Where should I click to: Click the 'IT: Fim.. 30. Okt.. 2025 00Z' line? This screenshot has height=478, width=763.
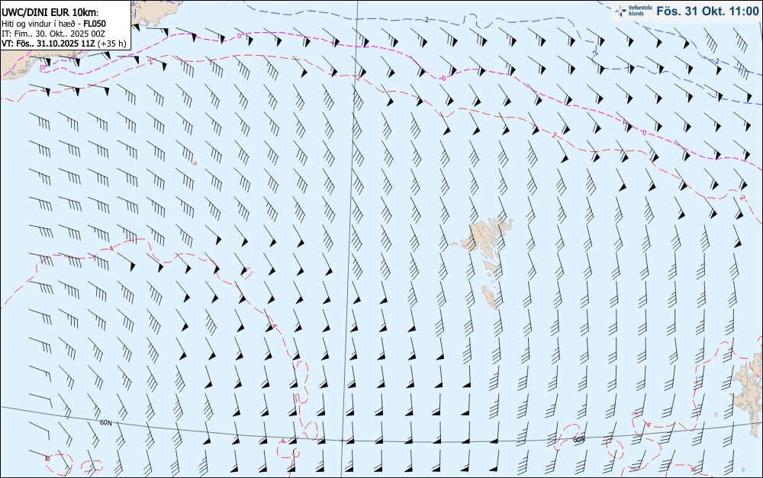tap(53, 34)
